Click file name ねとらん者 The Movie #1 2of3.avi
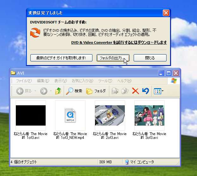The image size is (197, 176). point(110,135)
